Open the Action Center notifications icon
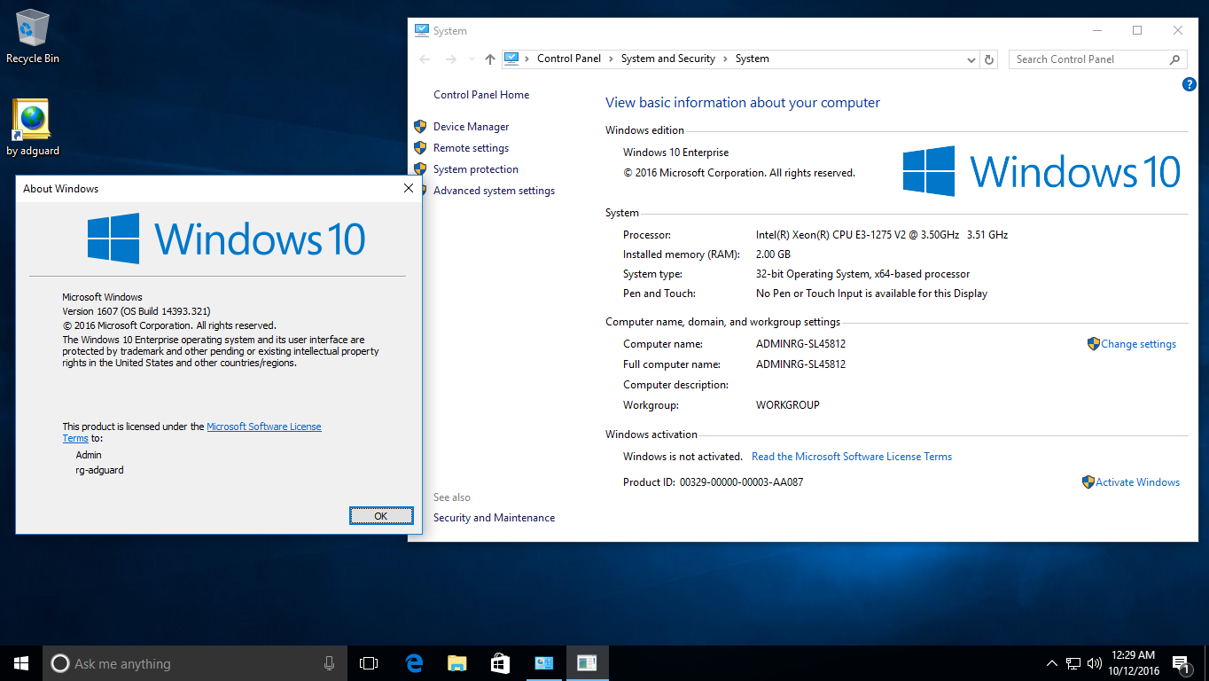The width and height of the screenshot is (1209, 681). click(1181, 663)
